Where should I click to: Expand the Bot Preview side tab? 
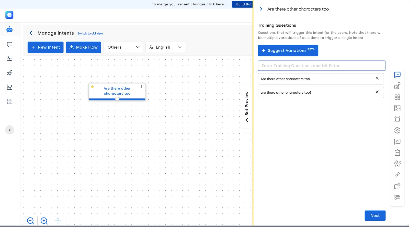coord(247,106)
